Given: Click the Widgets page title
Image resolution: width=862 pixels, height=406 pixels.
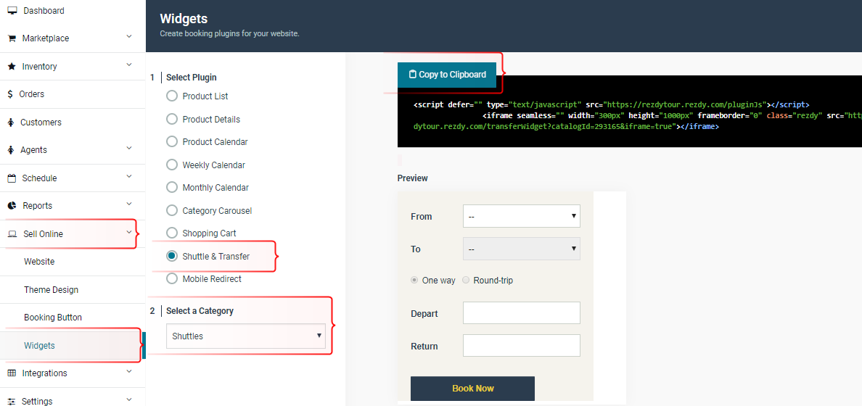Looking at the screenshot, I should click(x=184, y=19).
